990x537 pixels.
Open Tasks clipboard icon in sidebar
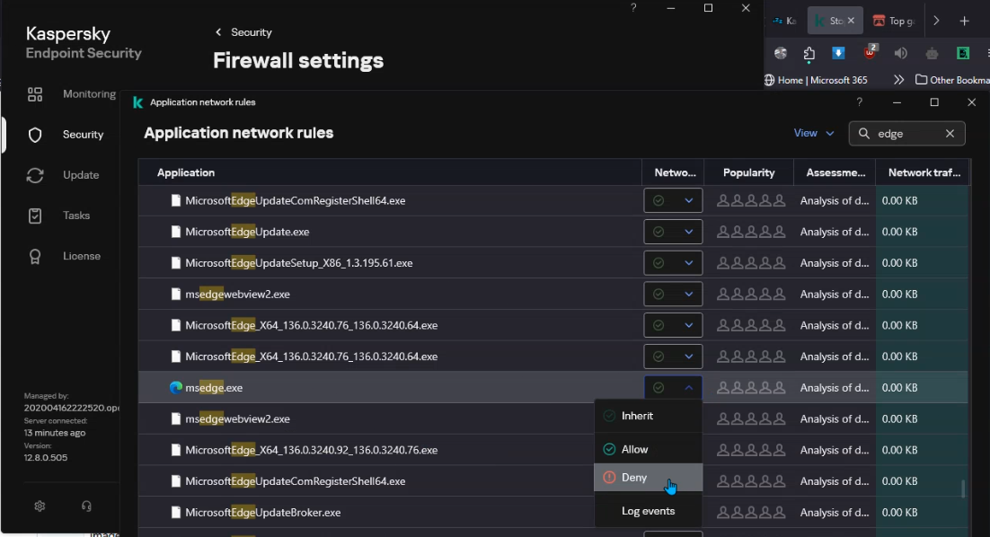point(35,216)
